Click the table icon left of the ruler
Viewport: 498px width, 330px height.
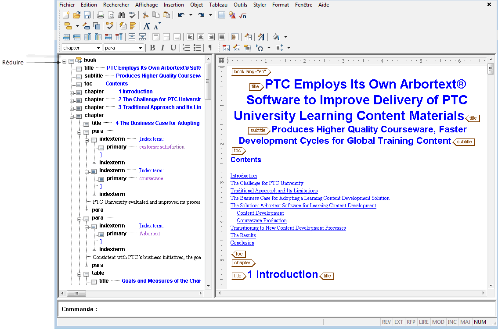[x=222, y=60]
